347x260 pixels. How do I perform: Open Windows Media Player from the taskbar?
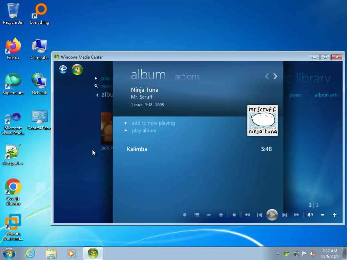[72, 254]
